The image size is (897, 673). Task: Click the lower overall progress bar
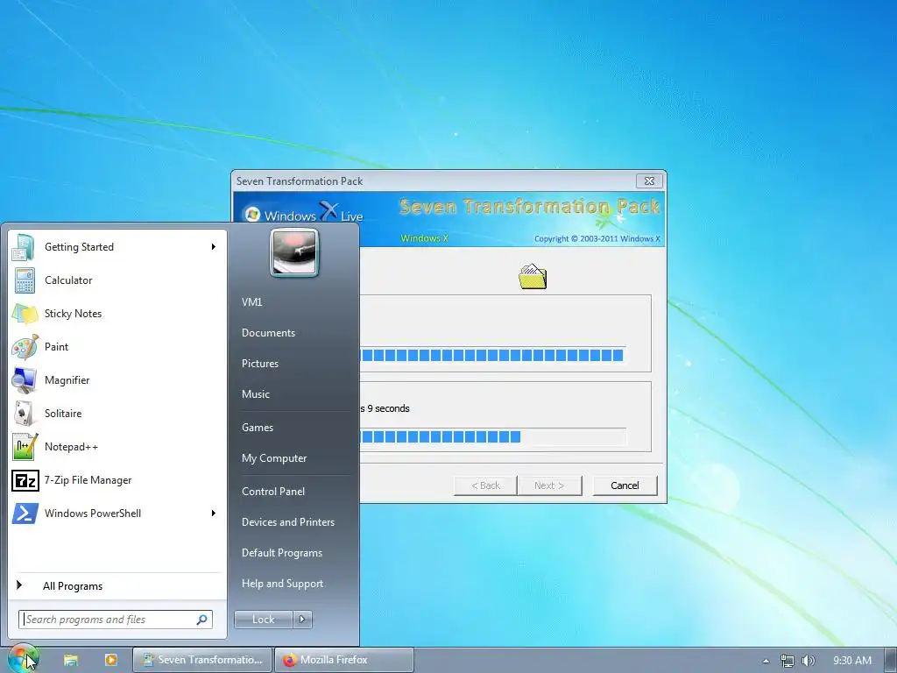click(x=492, y=437)
